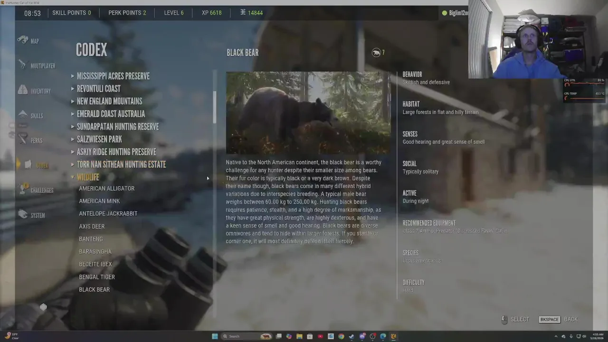The width and height of the screenshot is (608, 342).
Task: Show hidden system tray icons
Action: pyautogui.click(x=556, y=336)
